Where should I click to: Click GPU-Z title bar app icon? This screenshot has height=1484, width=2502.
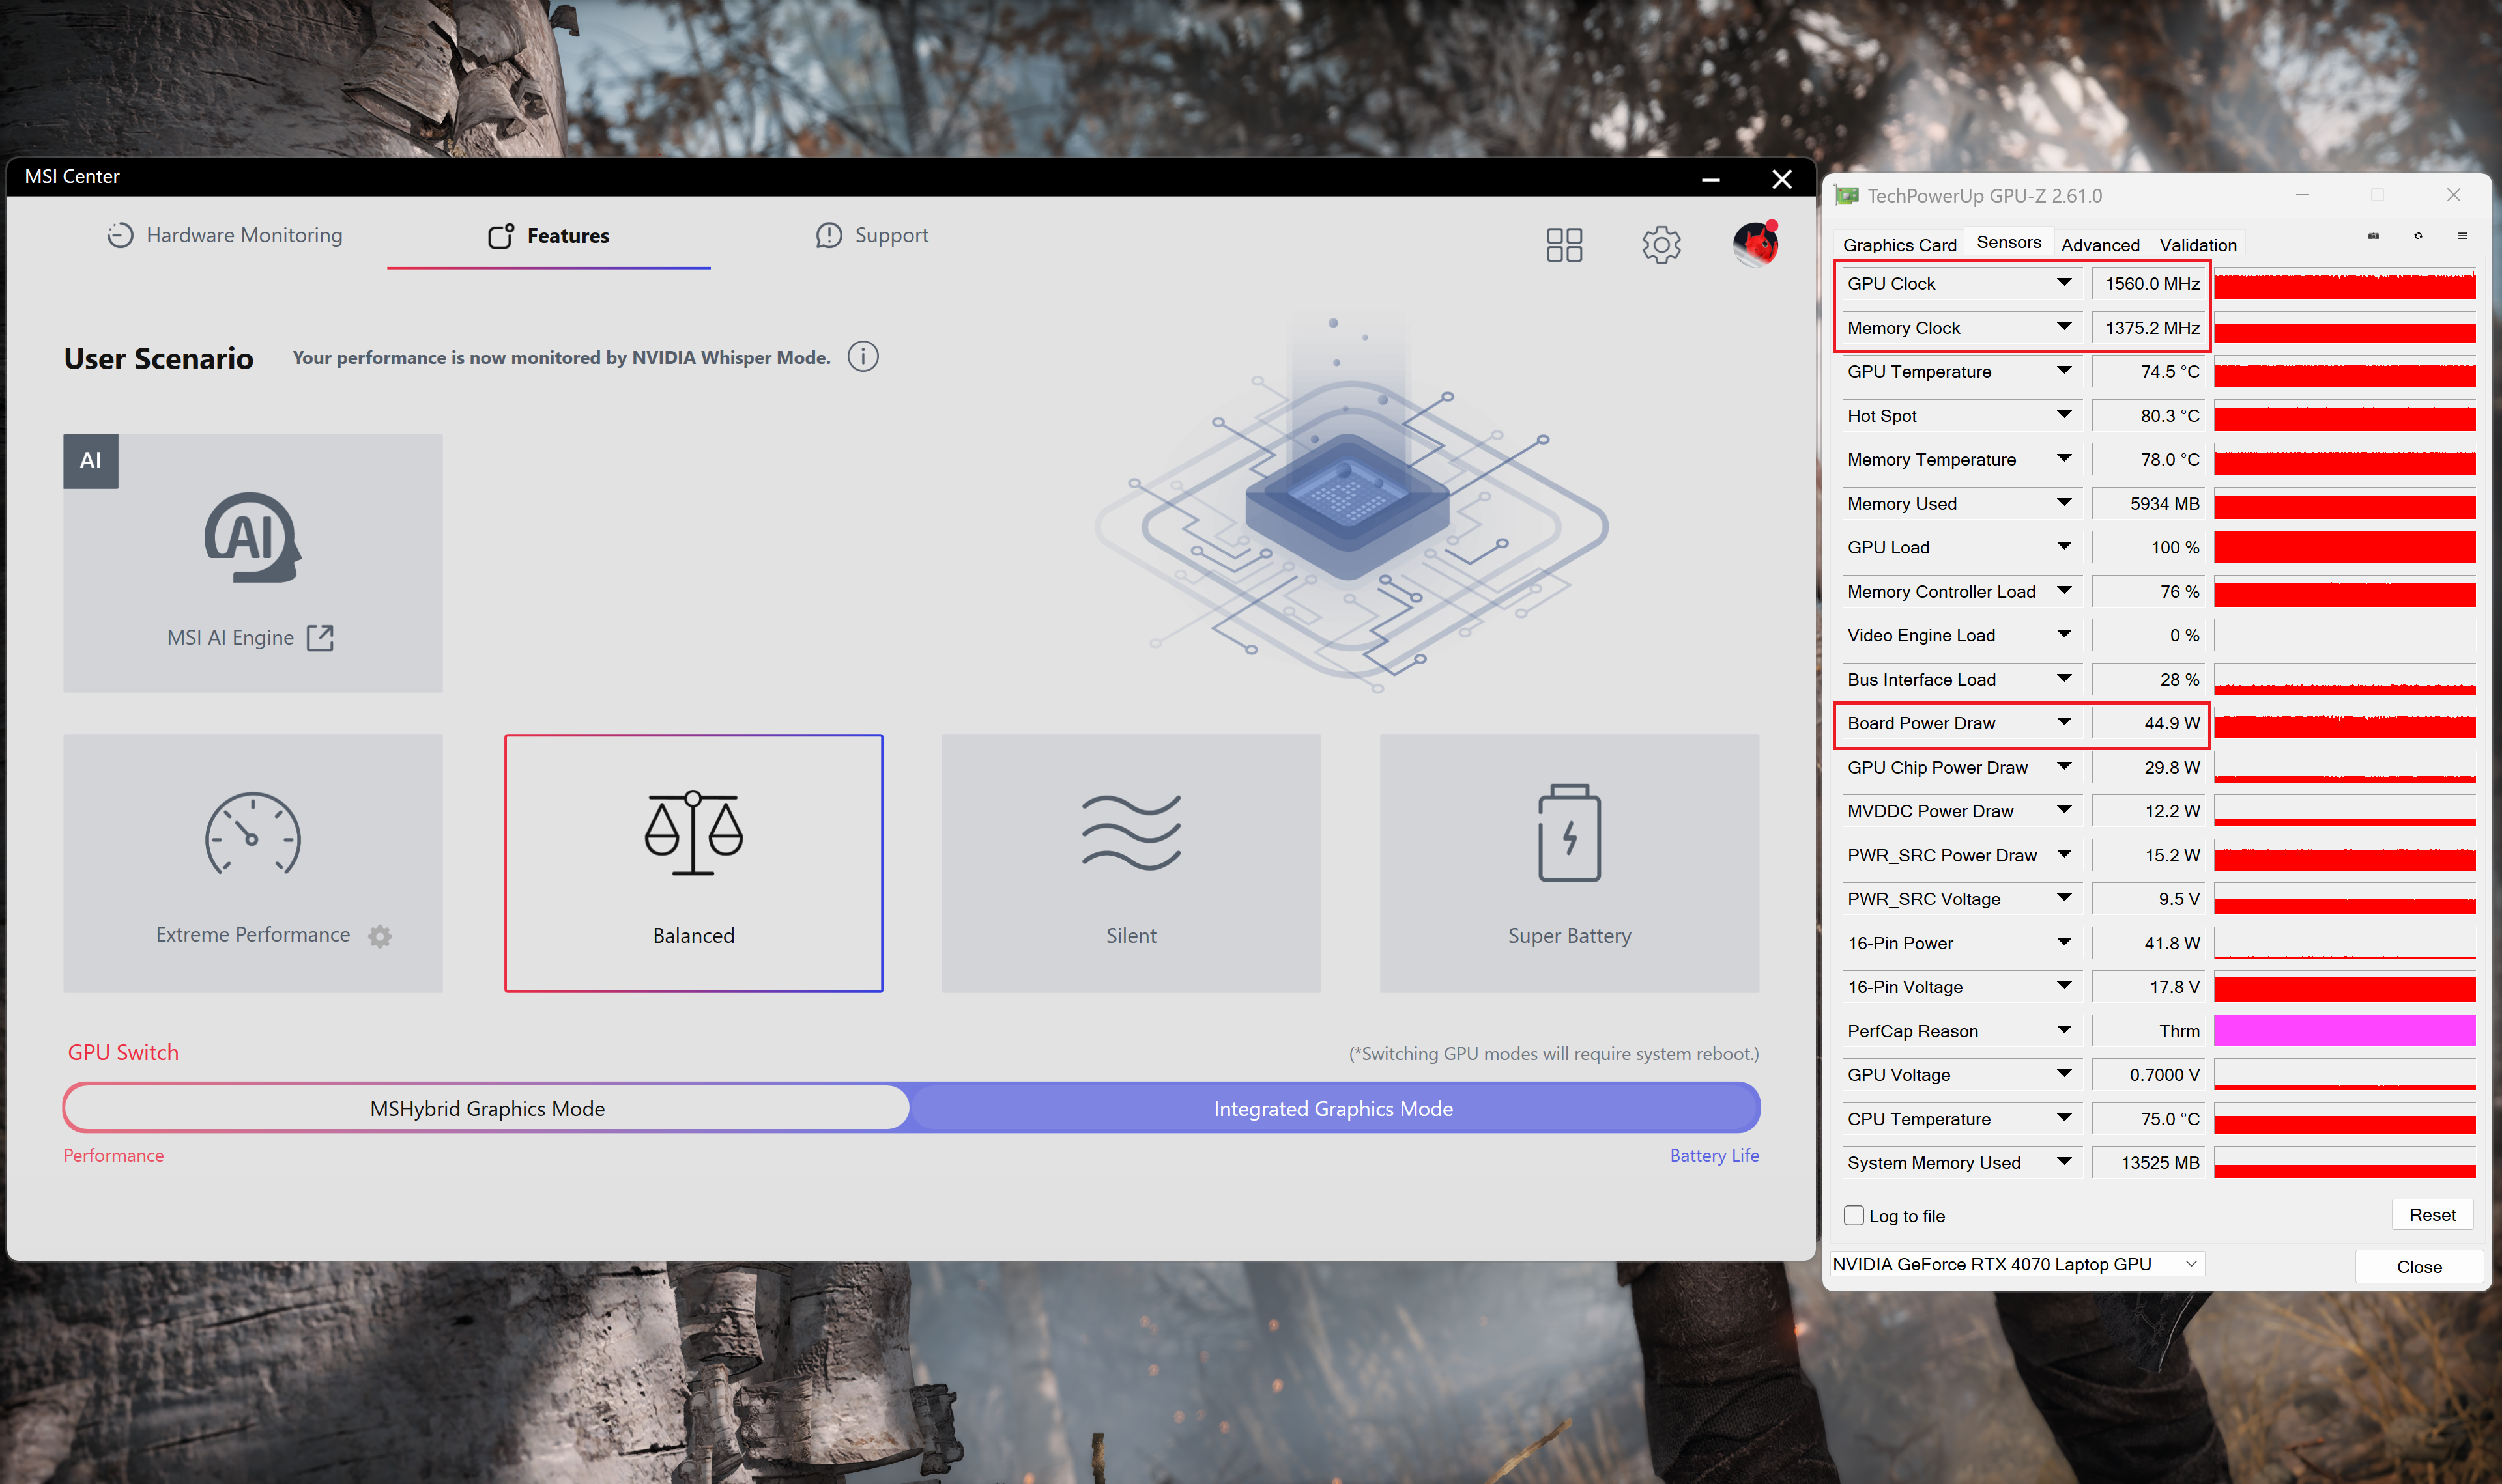[1846, 196]
